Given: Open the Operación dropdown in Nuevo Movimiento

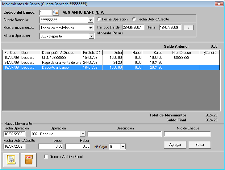Looking at the screenshot, I should [x=83, y=134].
